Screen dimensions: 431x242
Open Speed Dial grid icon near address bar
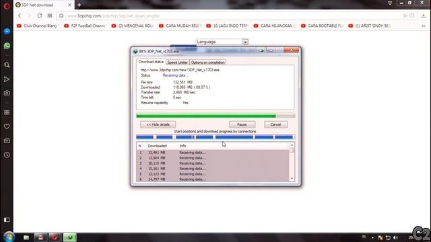click(x=50, y=16)
